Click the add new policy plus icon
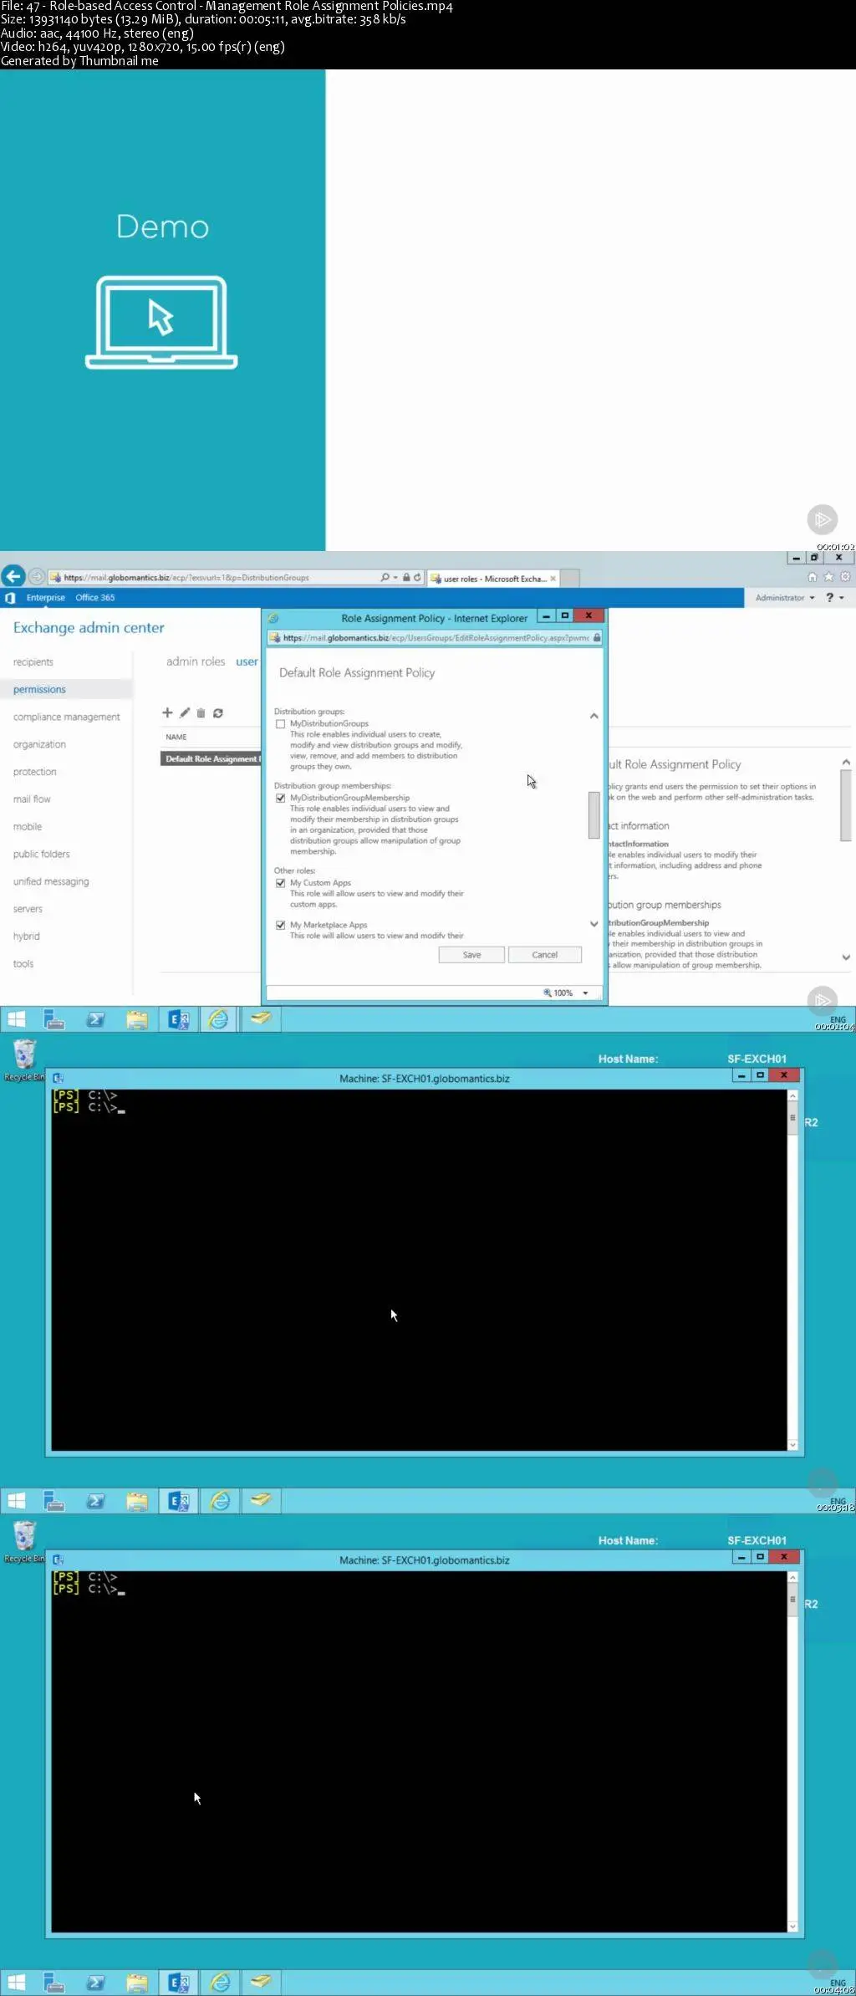The width and height of the screenshot is (856, 1996). [167, 712]
